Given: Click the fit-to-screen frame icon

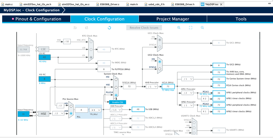Looking at the screenshot, I should pos(191,28).
